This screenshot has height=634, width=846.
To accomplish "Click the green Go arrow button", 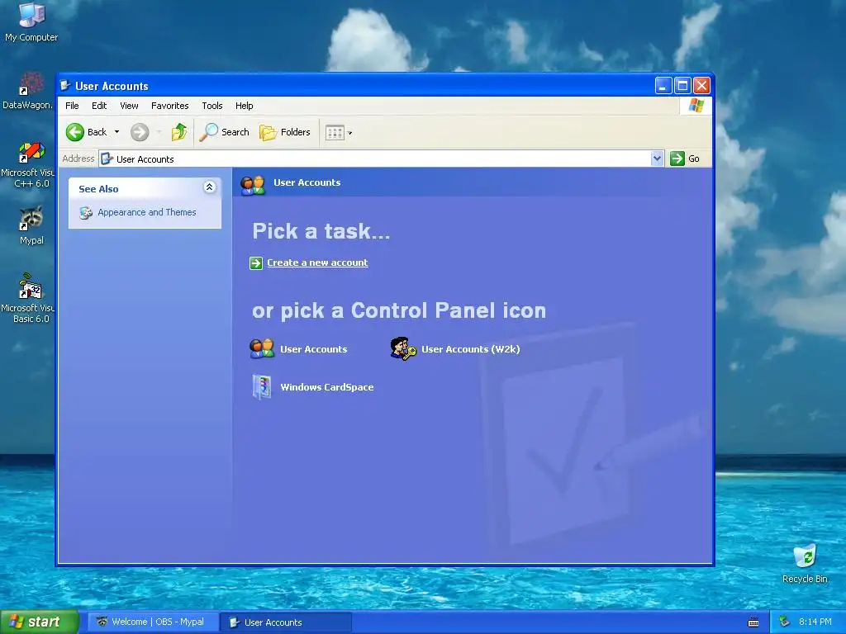I will [677, 158].
